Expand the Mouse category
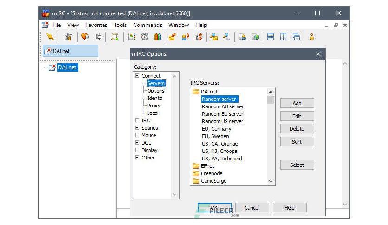The width and height of the screenshot is (388, 225). tap(137, 135)
